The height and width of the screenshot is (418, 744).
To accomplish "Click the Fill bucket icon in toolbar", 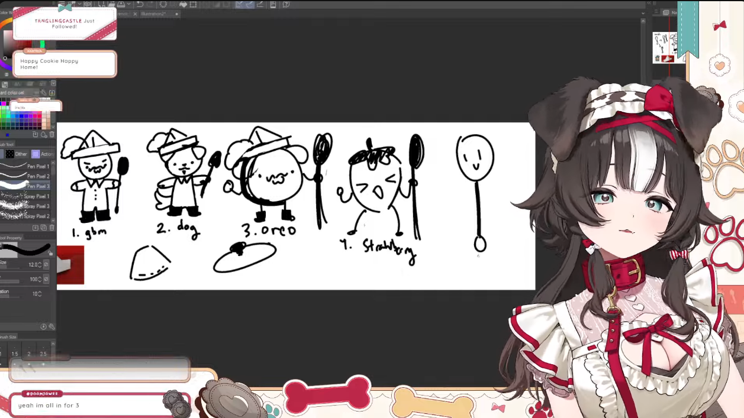I will coord(183,4).
